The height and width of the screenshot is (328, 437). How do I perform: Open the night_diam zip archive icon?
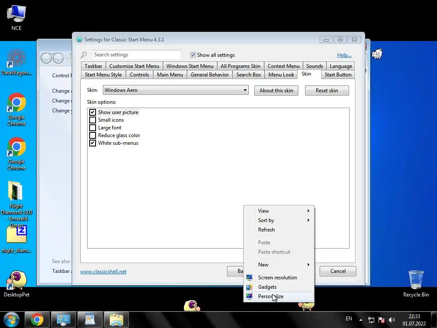click(17, 239)
